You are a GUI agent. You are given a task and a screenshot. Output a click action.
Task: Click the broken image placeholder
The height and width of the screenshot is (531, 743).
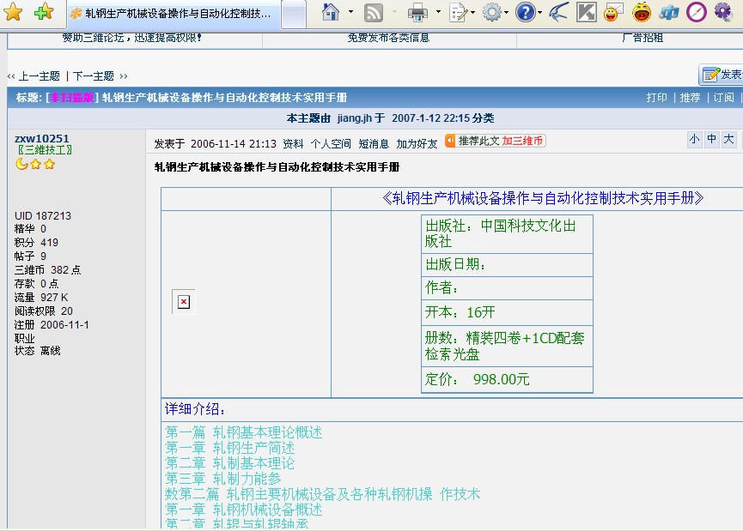(x=182, y=302)
